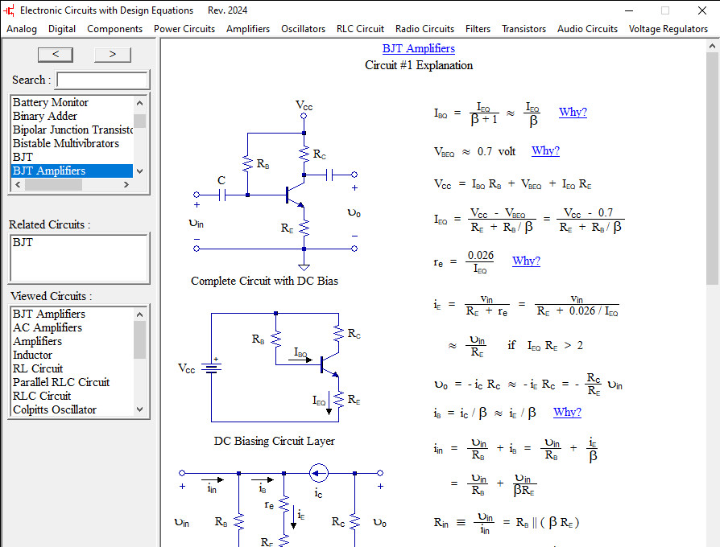Select Bistable Multivibrators in the circuit list
Viewport: 720px width, 547px height.
pos(72,143)
